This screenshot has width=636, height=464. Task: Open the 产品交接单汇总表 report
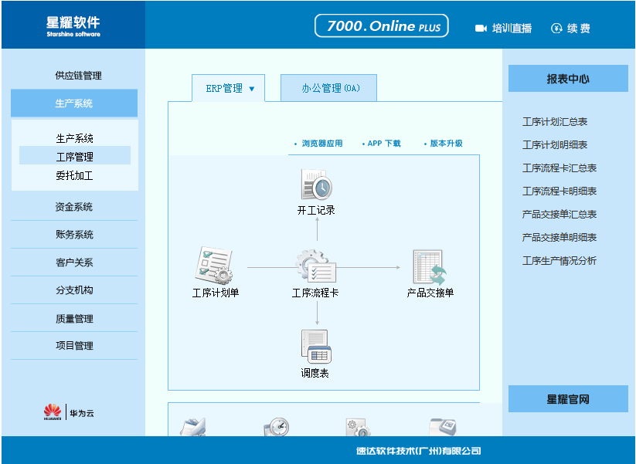click(x=559, y=214)
